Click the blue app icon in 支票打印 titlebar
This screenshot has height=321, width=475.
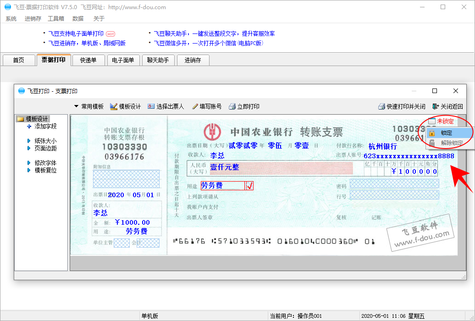click(x=22, y=91)
